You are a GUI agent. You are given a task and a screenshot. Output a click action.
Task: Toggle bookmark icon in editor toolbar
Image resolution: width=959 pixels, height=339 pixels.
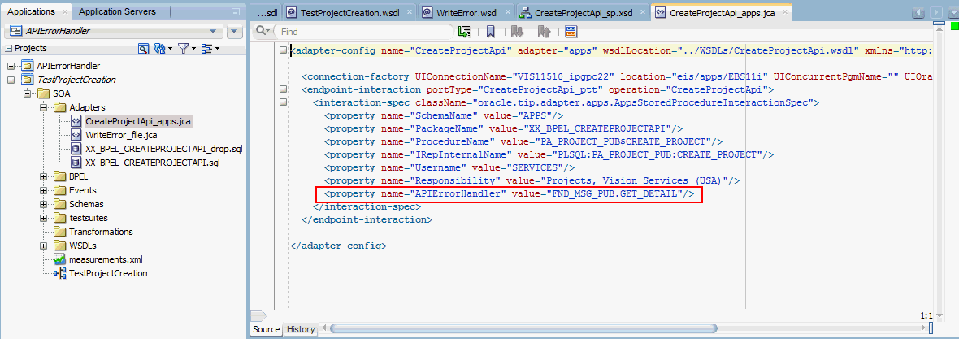coord(491,31)
